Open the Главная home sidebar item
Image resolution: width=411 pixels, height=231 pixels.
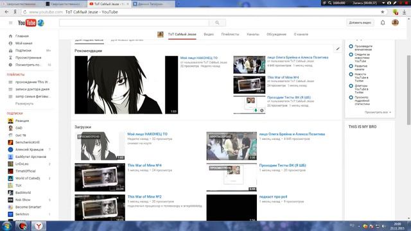[22, 36]
